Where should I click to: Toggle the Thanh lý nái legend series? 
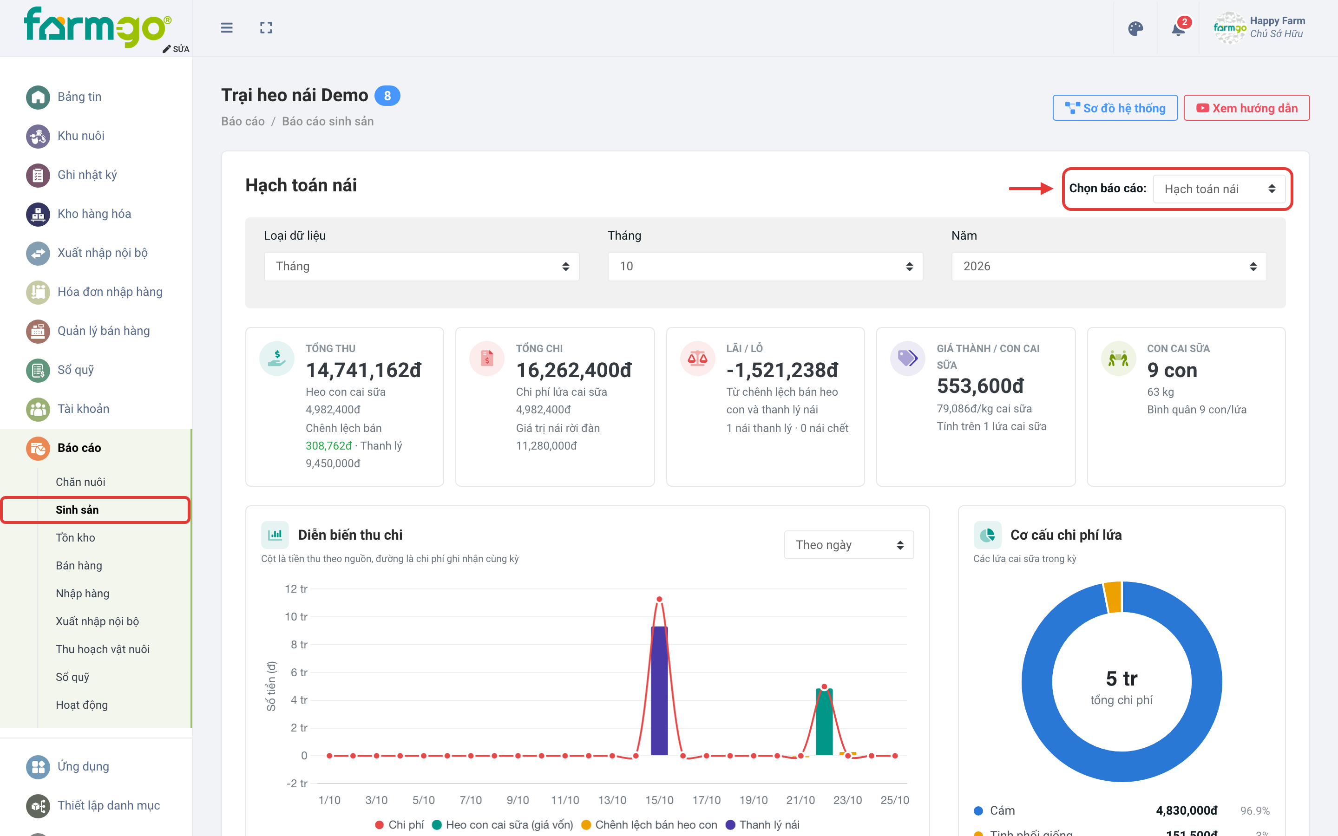(x=762, y=824)
